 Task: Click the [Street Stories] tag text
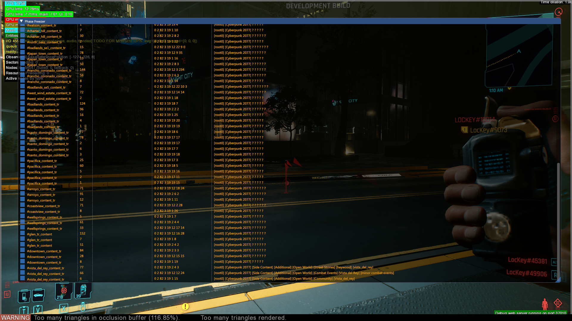point(324,267)
